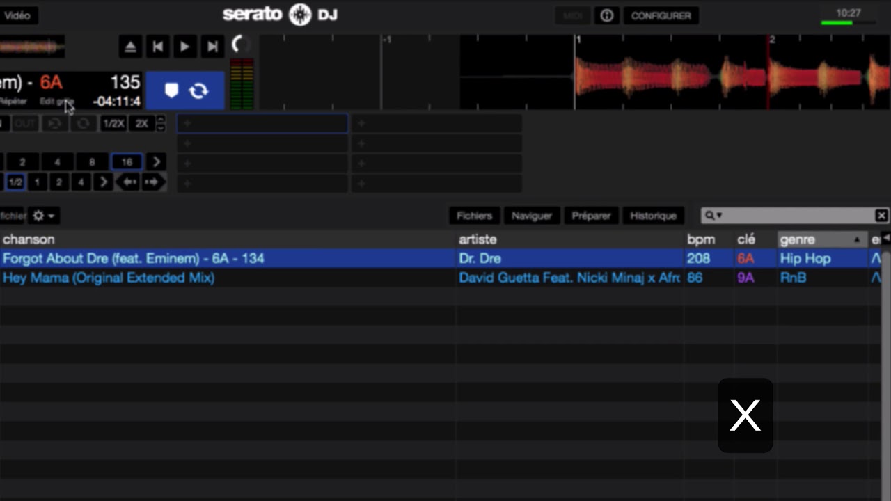Add a cue in the fourth right slot
This screenshot has width=891, height=501.
437,184
